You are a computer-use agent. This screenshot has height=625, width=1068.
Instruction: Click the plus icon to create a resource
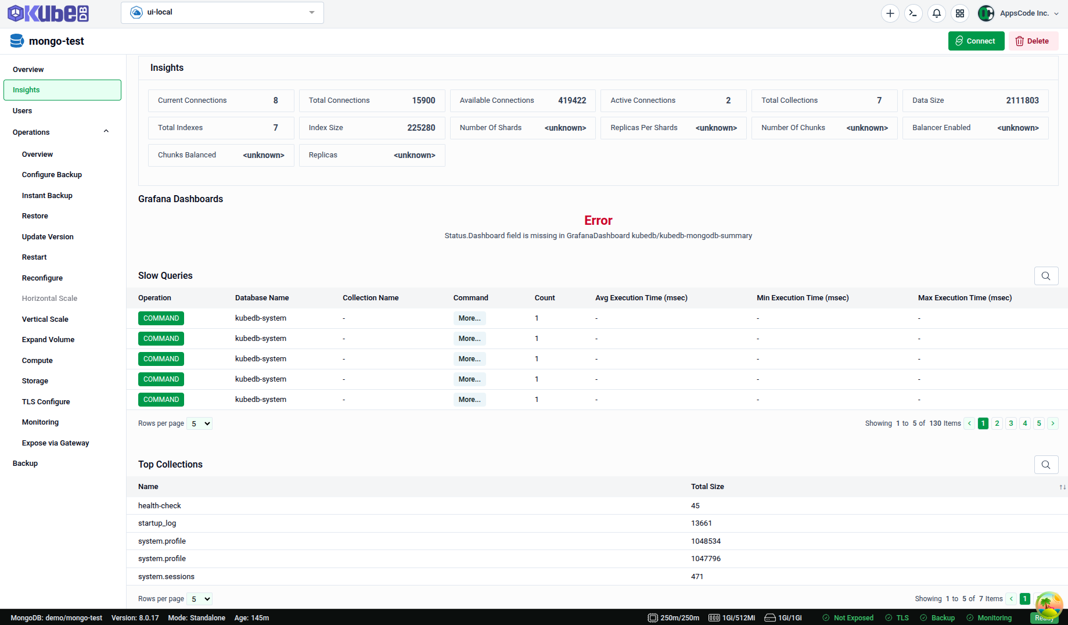[x=890, y=13]
